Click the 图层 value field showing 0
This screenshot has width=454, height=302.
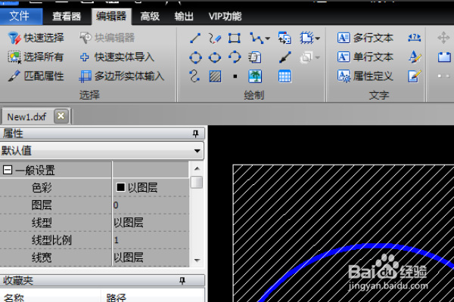tap(151, 205)
